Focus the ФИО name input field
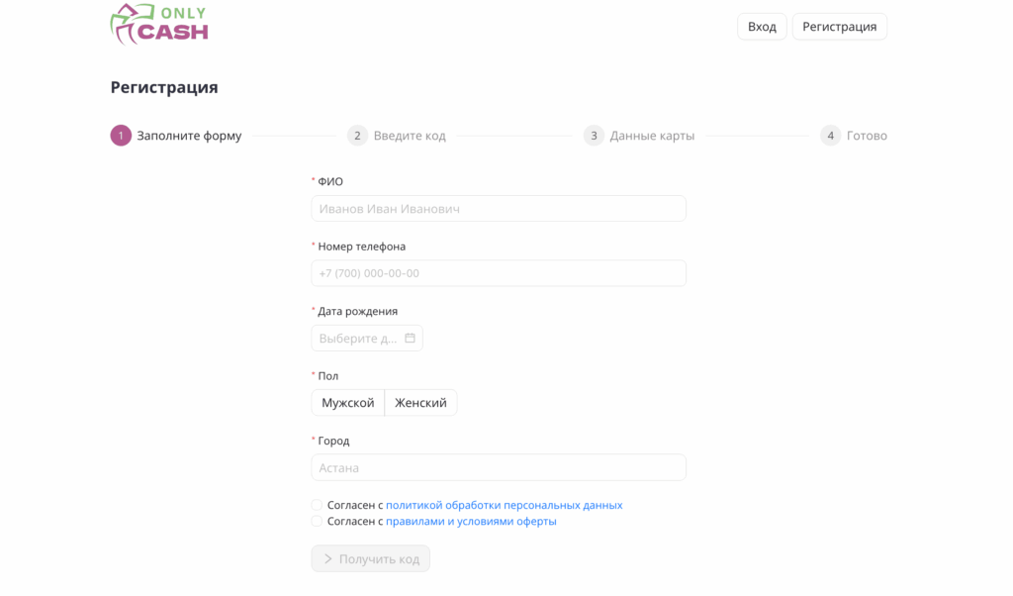The height and width of the screenshot is (596, 1013). [x=498, y=209]
